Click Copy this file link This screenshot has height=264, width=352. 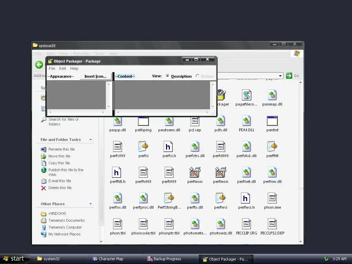pyautogui.click(x=59, y=163)
